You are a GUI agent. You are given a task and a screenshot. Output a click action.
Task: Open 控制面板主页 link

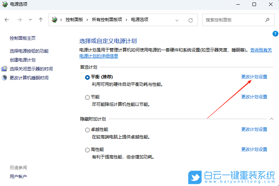coord(23,38)
